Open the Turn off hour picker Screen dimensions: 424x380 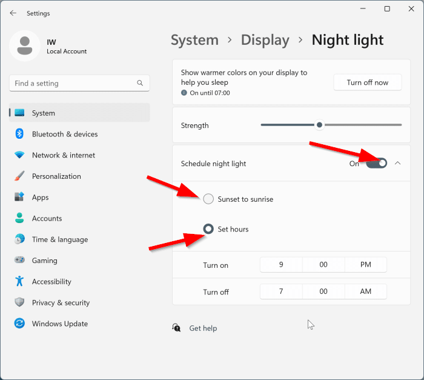(x=281, y=292)
